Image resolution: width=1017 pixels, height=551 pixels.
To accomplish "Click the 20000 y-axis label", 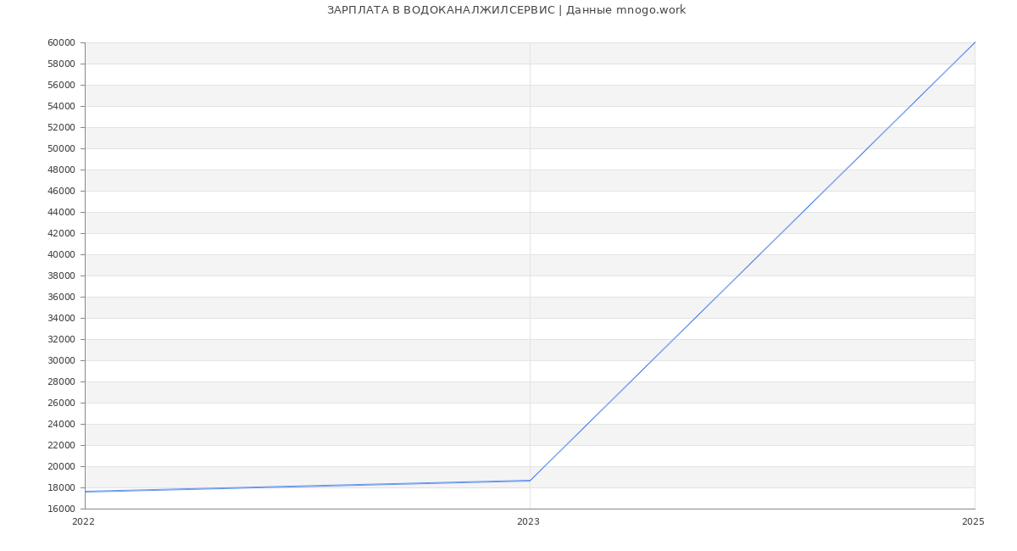I will [x=62, y=466].
